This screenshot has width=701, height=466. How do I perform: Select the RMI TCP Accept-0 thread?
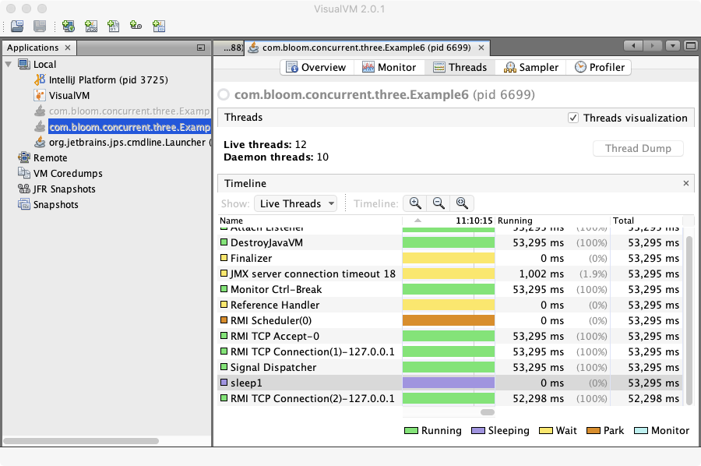point(450,337)
